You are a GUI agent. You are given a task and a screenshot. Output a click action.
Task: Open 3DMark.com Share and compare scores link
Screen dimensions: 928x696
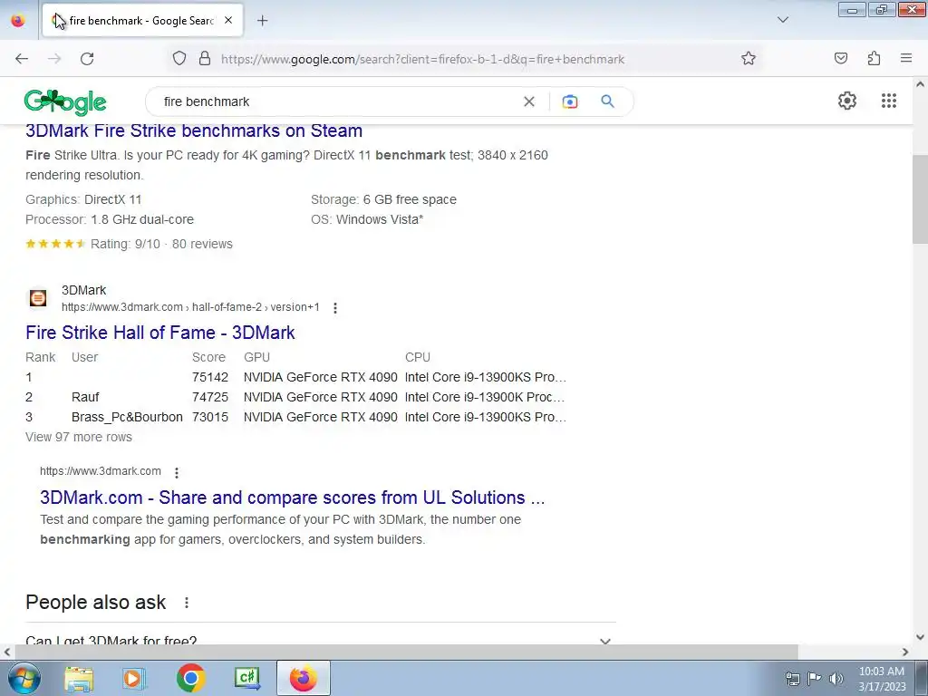[293, 498]
